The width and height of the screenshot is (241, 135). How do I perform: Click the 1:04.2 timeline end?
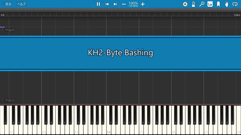237,15
